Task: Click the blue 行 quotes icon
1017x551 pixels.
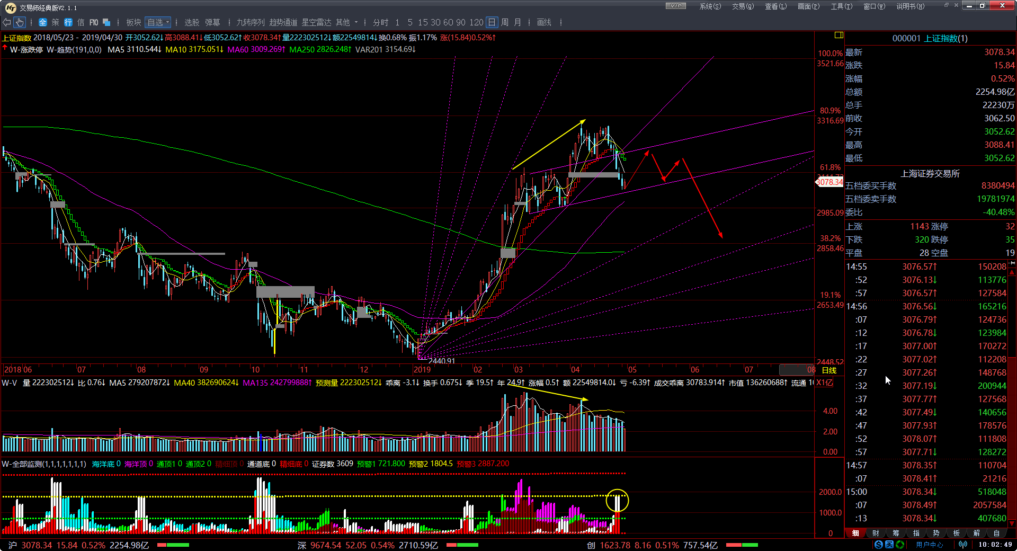Action: 68,22
